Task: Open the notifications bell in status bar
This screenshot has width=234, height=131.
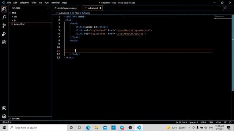Action: [x=230, y=122]
